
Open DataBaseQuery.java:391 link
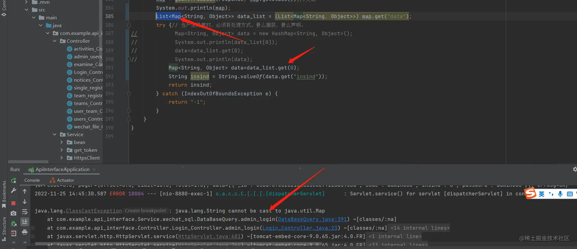click(x=312, y=219)
